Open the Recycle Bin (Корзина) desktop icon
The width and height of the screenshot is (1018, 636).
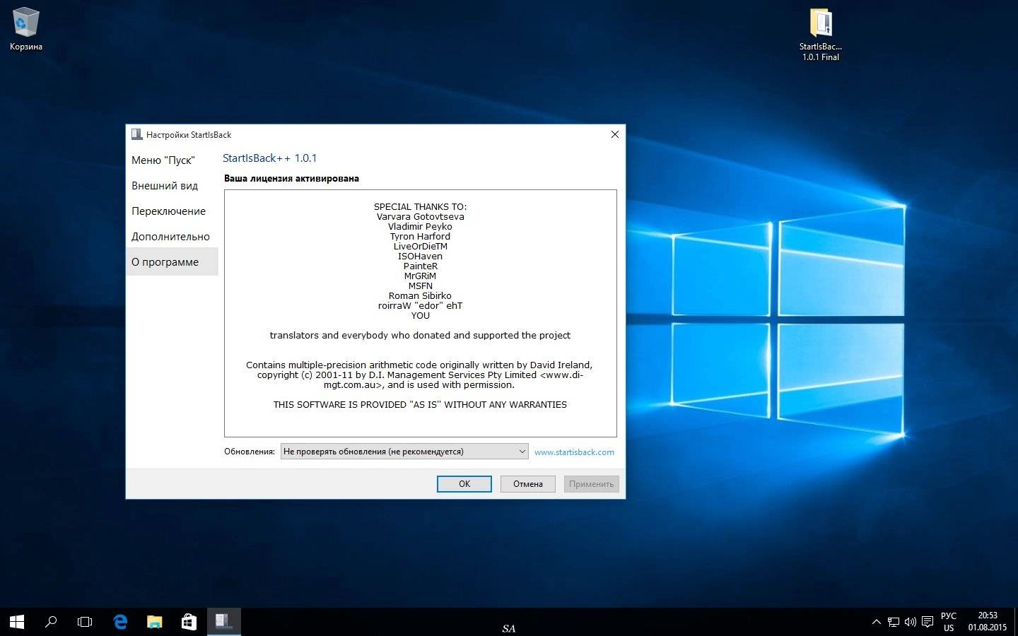[26, 28]
